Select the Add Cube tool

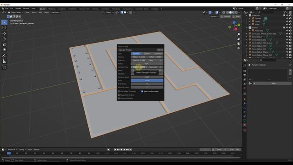[x=4, y=67]
